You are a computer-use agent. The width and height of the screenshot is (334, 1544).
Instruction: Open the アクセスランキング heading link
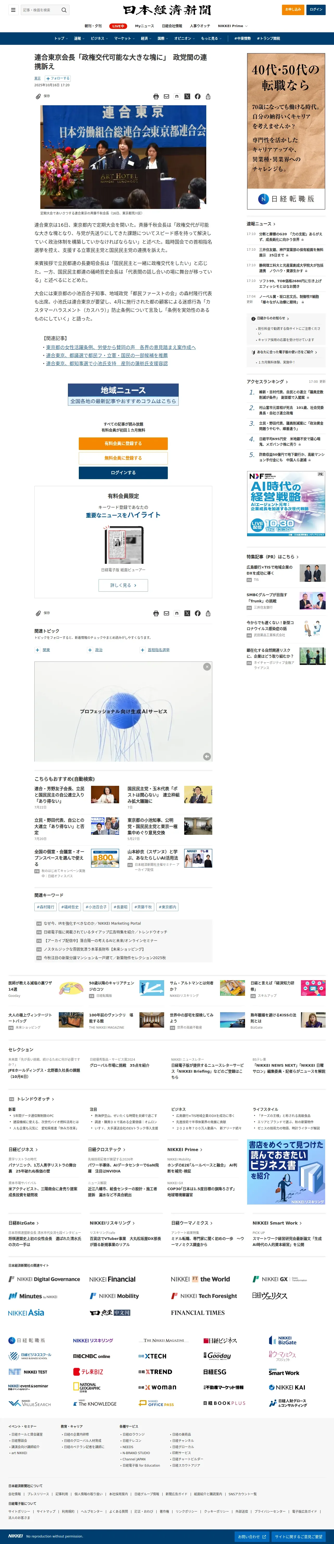coord(267,381)
